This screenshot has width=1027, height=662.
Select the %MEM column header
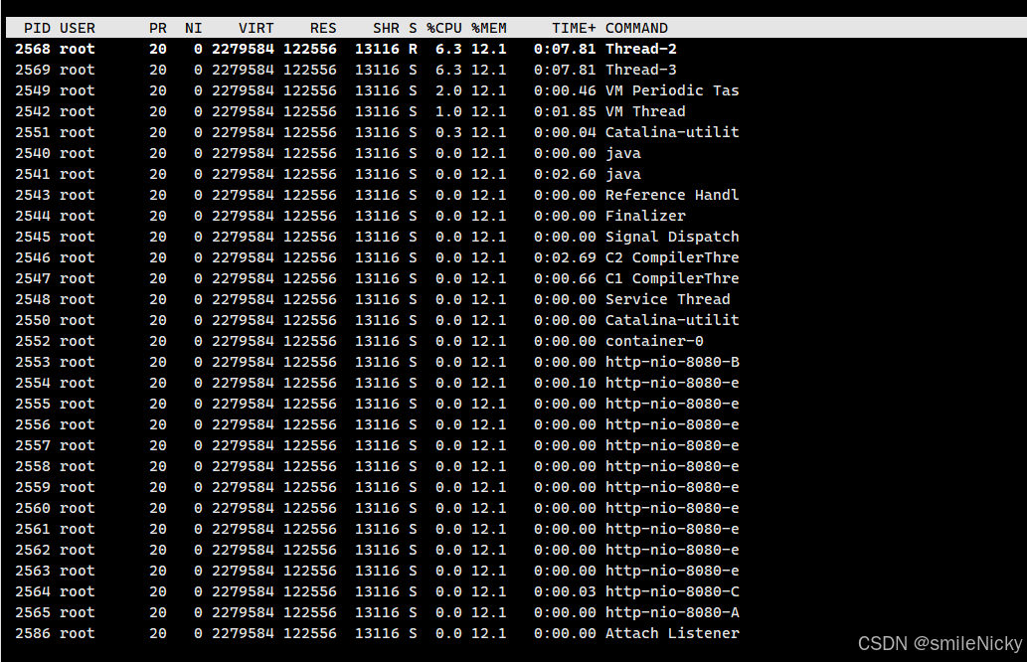[x=488, y=28]
